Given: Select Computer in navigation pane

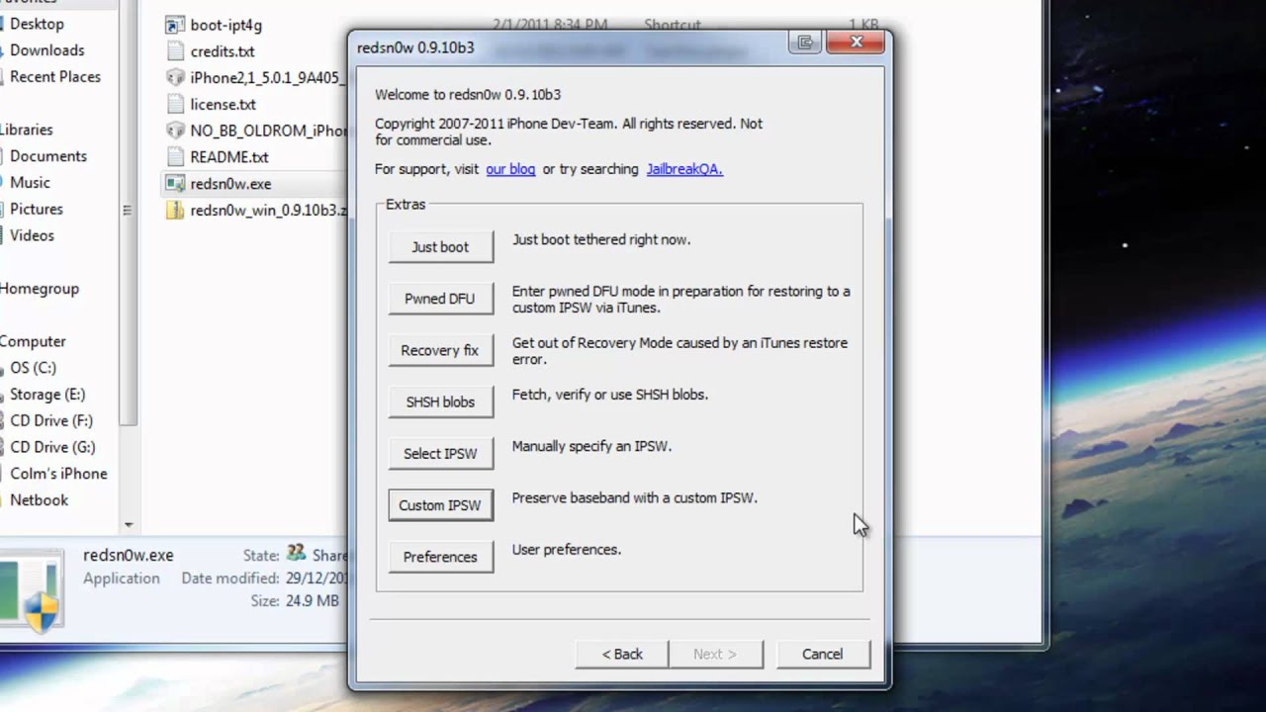Looking at the screenshot, I should 33,341.
